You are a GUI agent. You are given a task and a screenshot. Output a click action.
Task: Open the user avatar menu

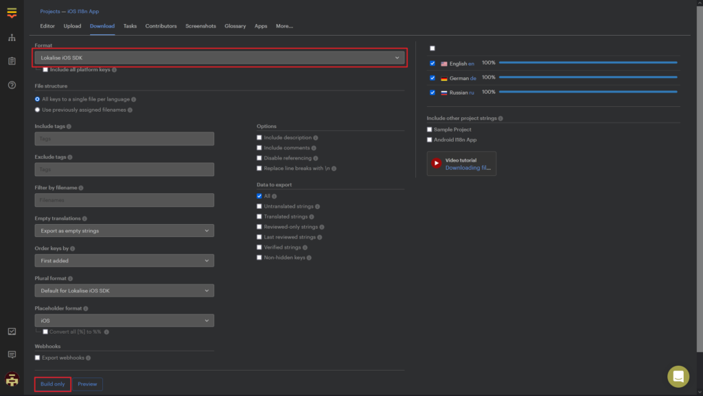12,380
